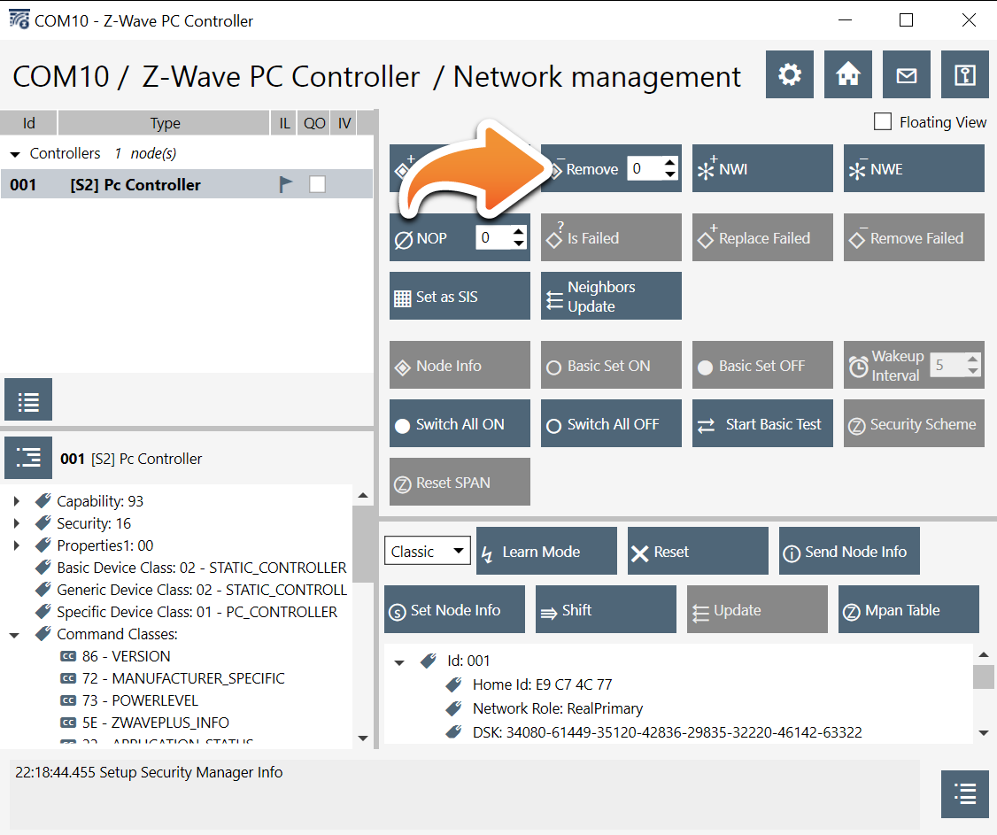Click the Remove node id input field
The image size is (997, 835).
(645, 168)
